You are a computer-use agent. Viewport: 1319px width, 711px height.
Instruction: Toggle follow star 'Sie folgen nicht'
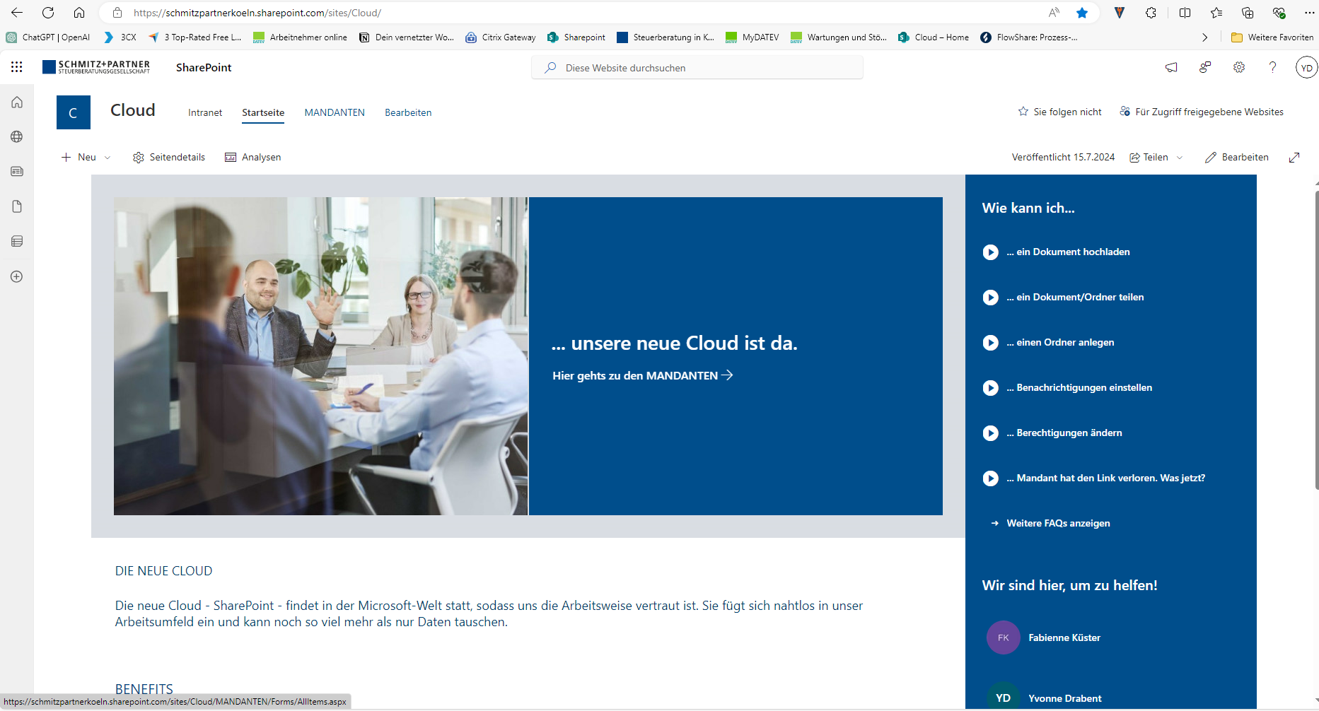tap(1059, 112)
